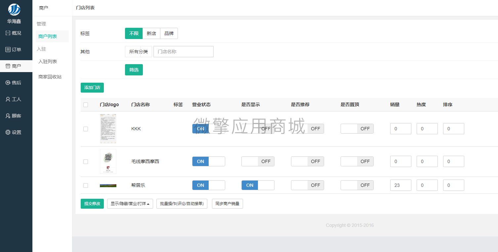The width and height of the screenshot is (498, 252).
Task: Click the 排序 column header
Action: pos(448,105)
